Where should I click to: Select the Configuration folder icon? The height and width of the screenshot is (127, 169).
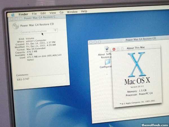coord(107,62)
